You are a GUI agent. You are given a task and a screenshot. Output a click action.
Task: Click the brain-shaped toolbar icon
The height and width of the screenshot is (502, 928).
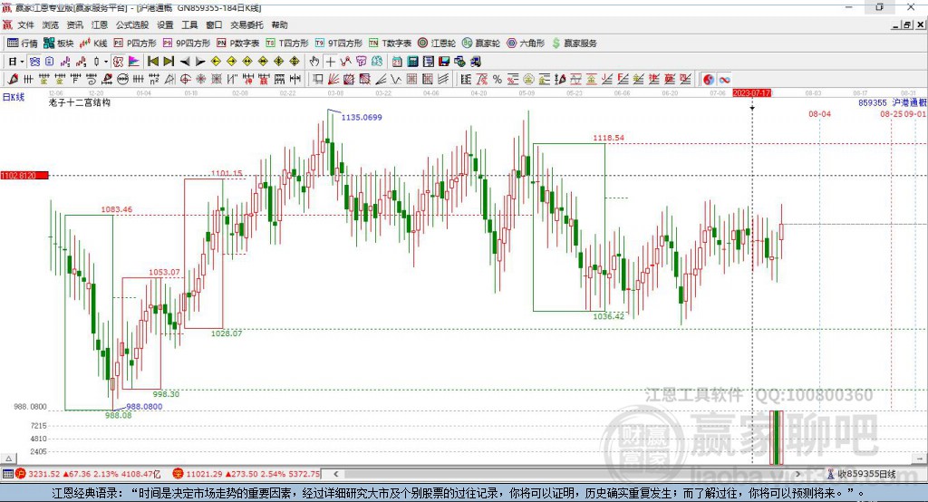coord(377,62)
